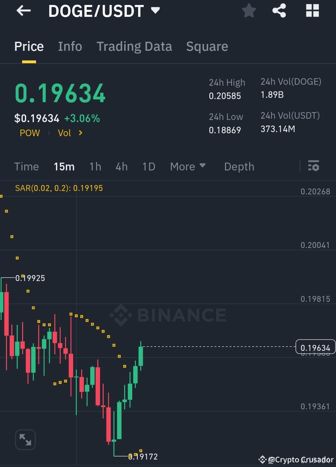Open the chart indicator settings icon
The width and height of the screenshot is (336, 467).
314,166
